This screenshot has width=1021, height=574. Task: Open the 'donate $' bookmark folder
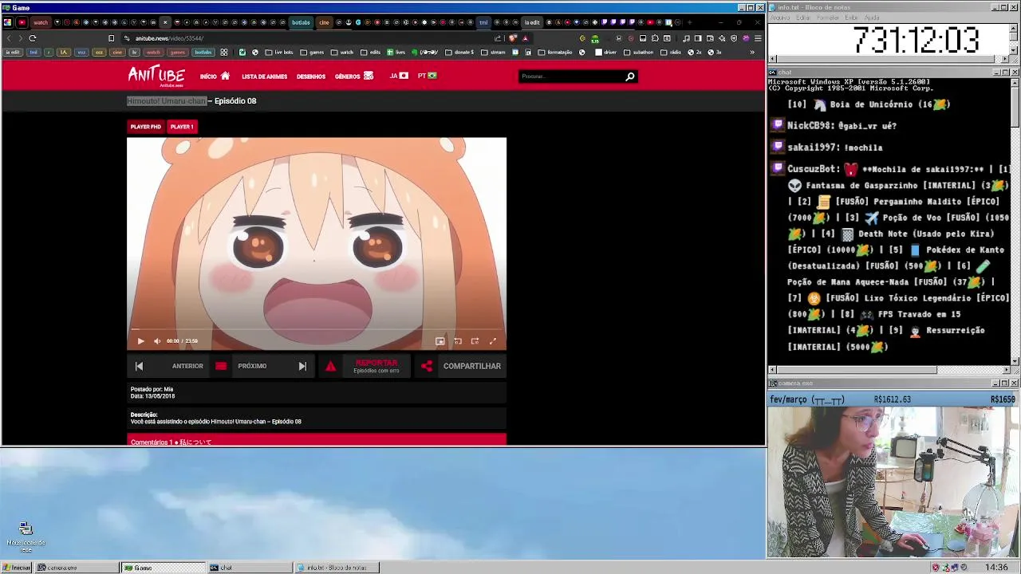coord(459,53)
